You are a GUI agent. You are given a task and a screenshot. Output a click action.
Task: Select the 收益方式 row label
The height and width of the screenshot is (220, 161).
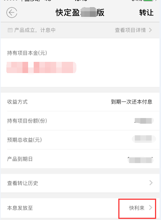click(x=17, y=102)
